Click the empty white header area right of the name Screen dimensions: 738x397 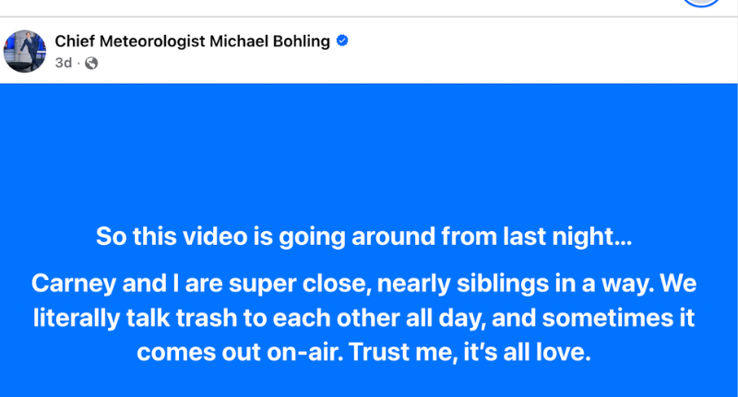(535, 51)
